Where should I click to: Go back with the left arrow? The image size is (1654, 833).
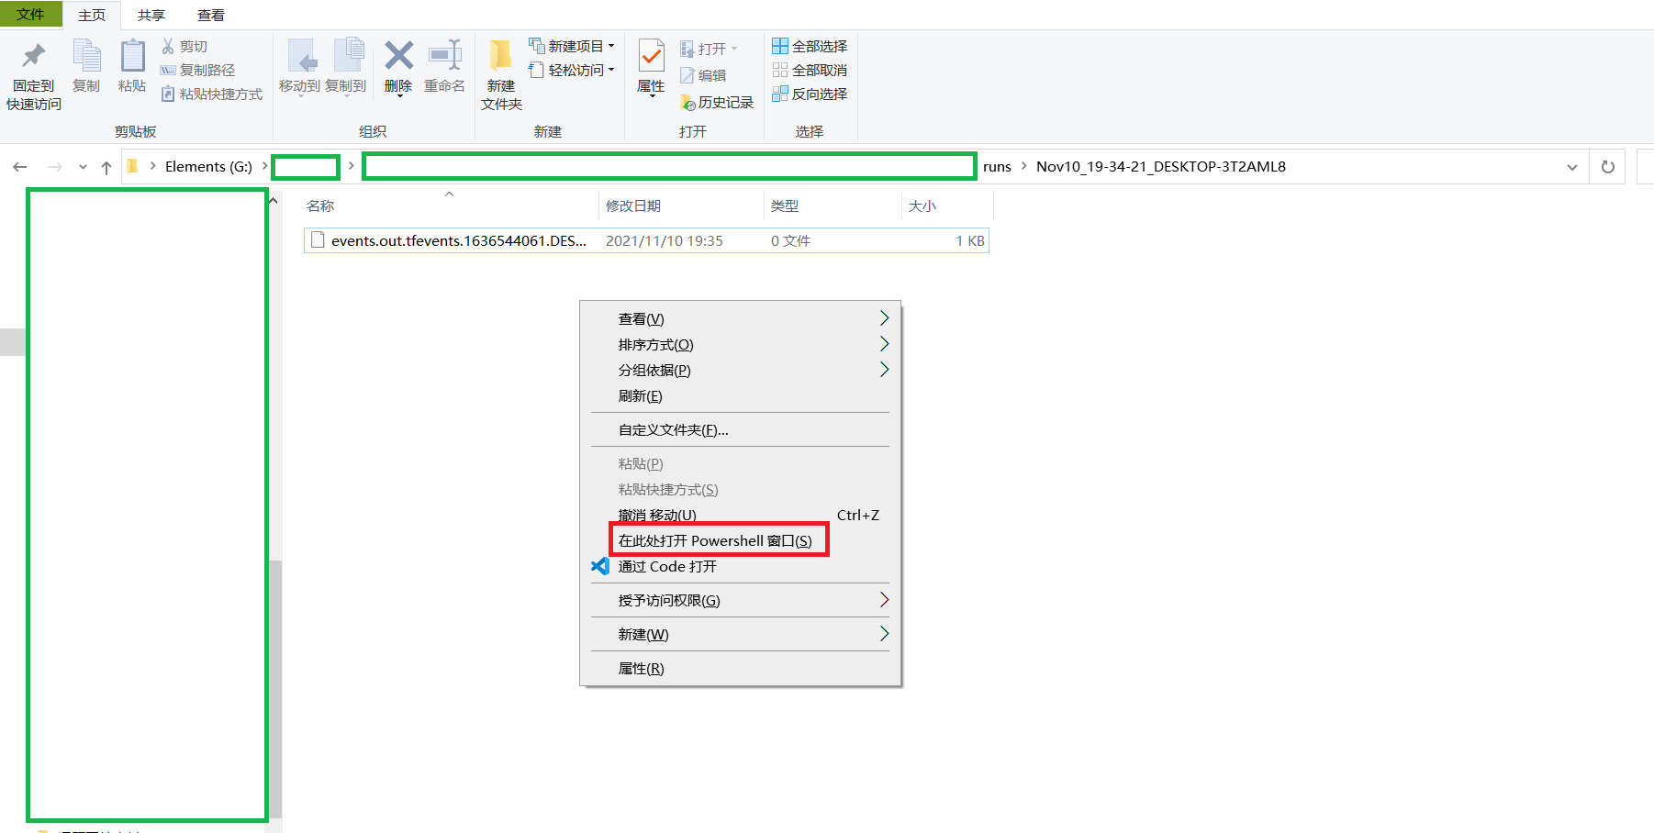[x=20, y=167]
